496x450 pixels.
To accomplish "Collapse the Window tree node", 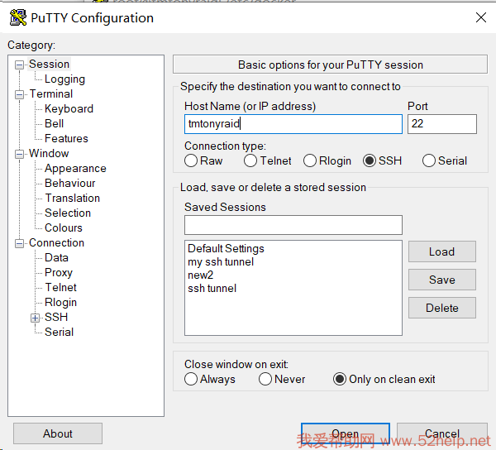I will point(20,154).
